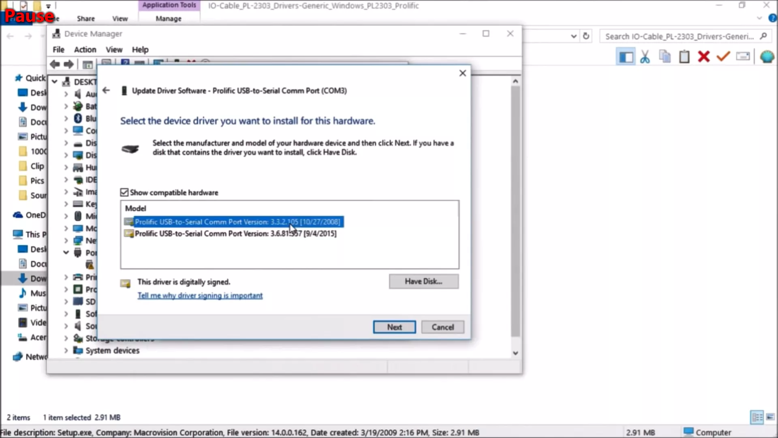Maximize the Device Manager window
Image resolution: width=778 pixels, height=438 pixels.
click(486, 34)
